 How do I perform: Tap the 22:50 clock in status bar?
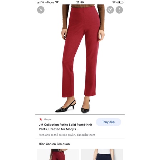(80, 2)
